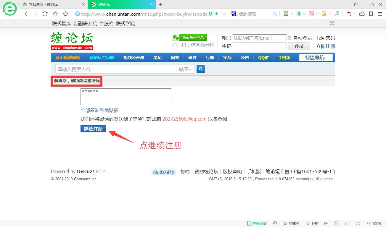
Task: Open the 视频公开课 navigation menu item
Action: point(134,58)
